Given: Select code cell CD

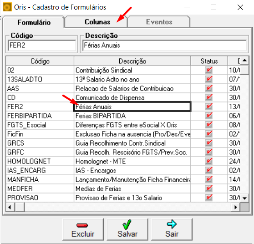Looking at the screenshot, I should pos(40,97).
